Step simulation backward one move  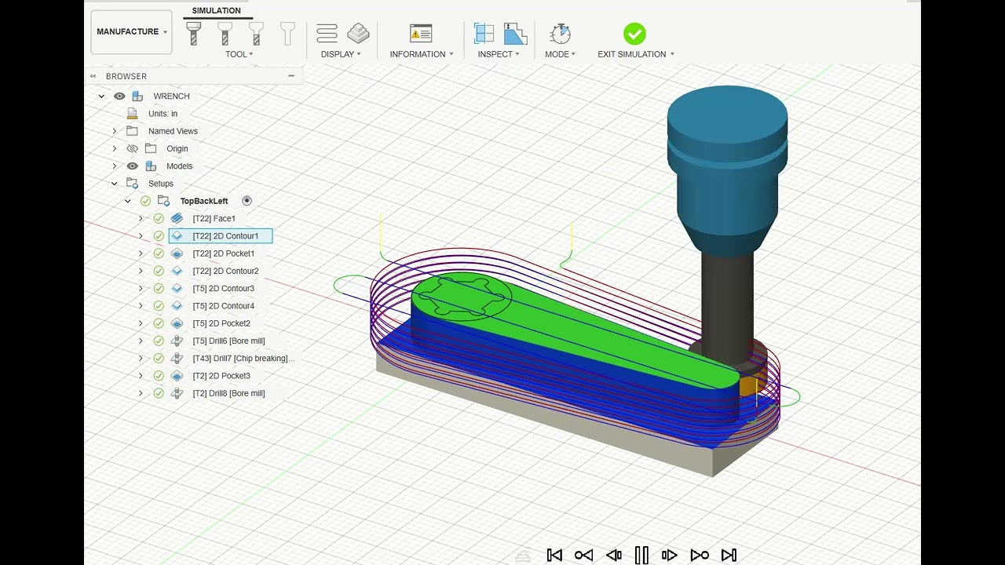[614, 555]
